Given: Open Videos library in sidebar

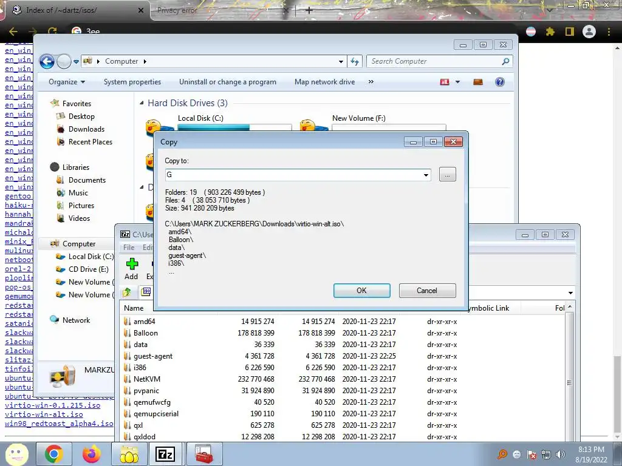Looking at the screenshot, I should point(79,218).
